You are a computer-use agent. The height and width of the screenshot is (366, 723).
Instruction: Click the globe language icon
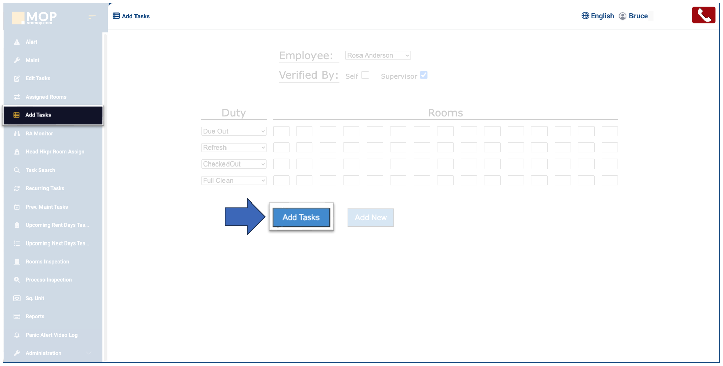click(x=585, y=16)
